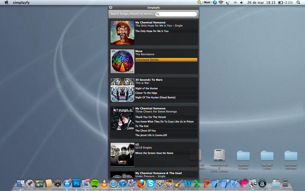This screenshot has height=191, width=305.
Task: Open the App Store in the Dock
Action: point(67,184)
